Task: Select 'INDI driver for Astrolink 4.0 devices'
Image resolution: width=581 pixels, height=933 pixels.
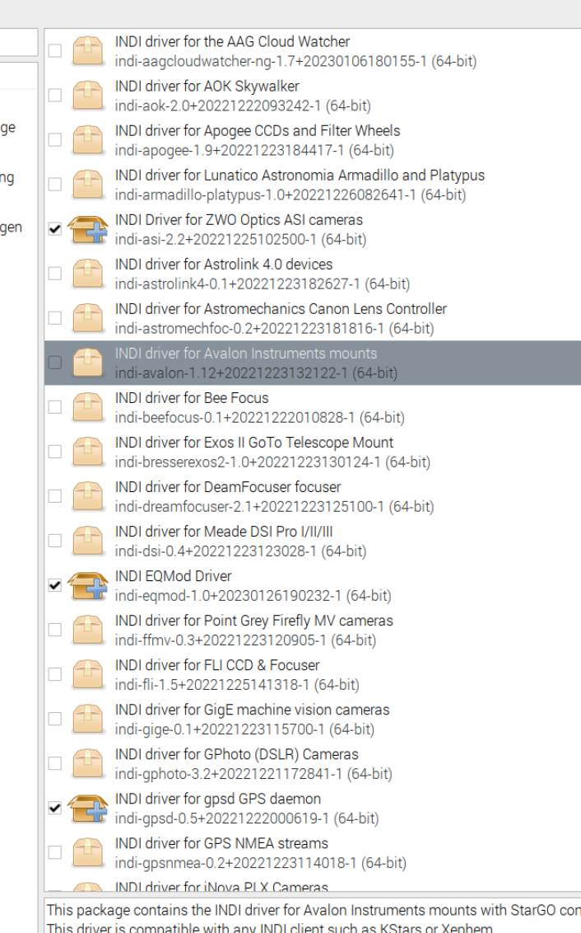Action: 223,265
